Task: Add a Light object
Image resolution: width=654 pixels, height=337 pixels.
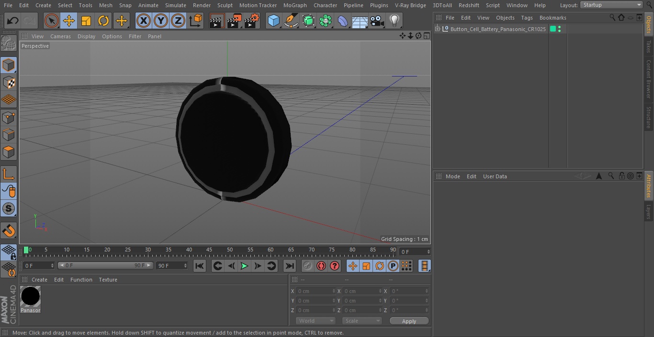Action: pos(394,21)
